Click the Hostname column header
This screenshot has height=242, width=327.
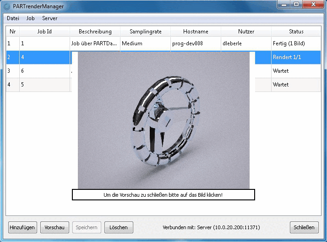pos(196,32)
